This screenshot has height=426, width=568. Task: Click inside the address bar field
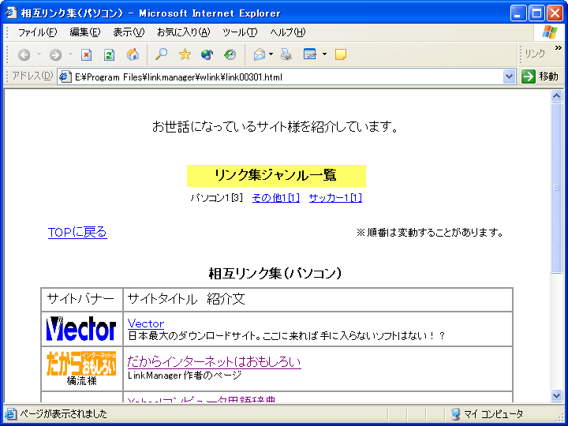[286, 77]
